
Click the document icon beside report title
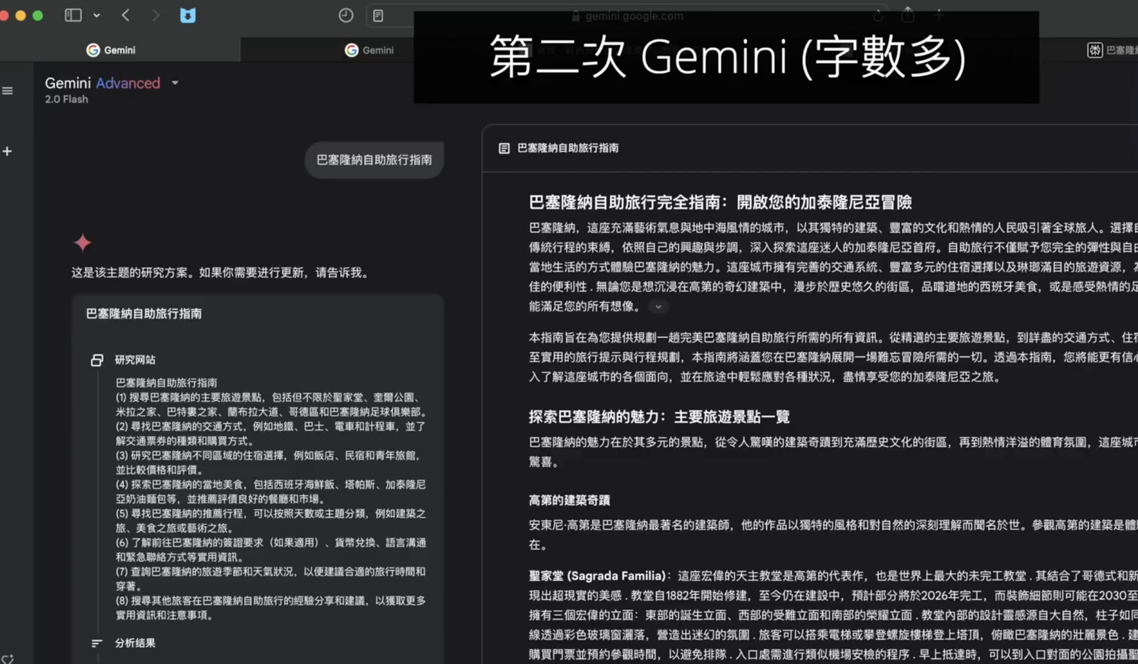coord(504,148)
